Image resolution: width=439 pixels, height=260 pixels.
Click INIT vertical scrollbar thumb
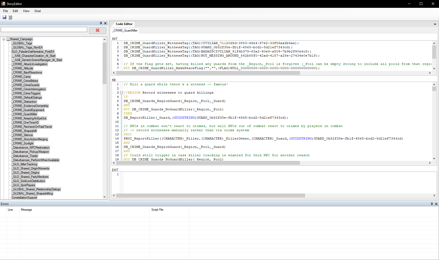pyautogui.click(x=434, y=52)
